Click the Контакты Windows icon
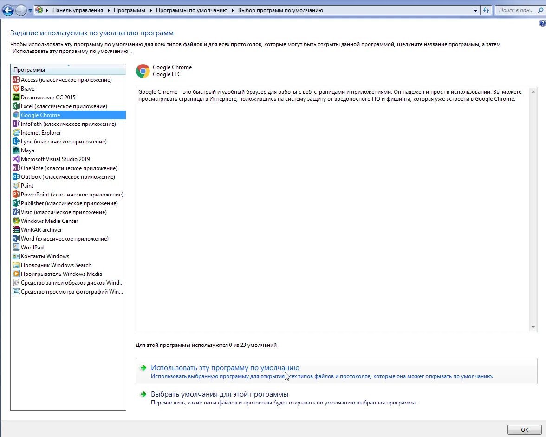This screenshot has height=437, width=546. tap(16, 256)
